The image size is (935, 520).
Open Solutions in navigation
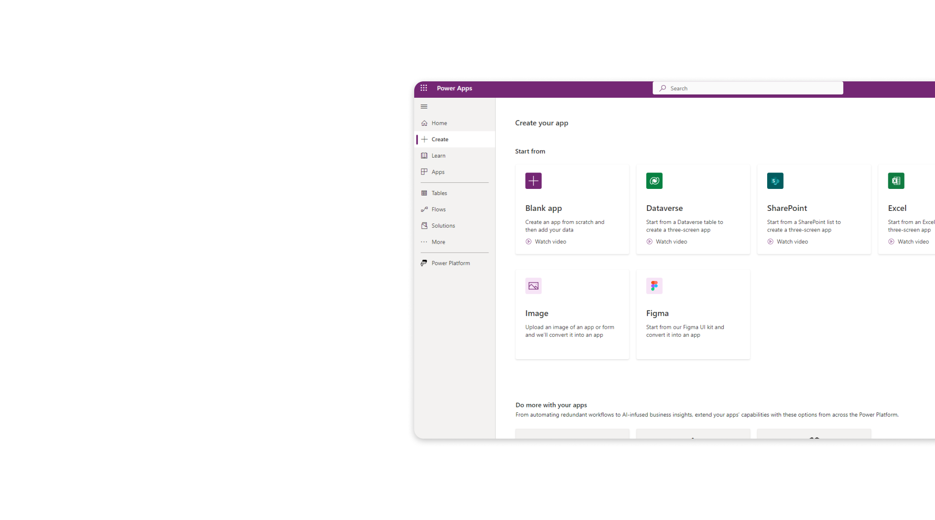(455, 226)
